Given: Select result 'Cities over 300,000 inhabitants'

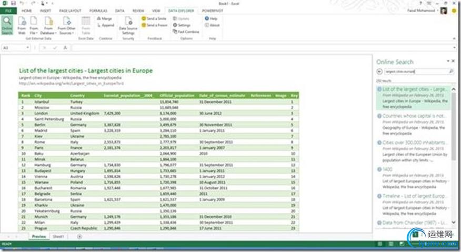Looking at the screenshot, I should (x=413, y=151).
